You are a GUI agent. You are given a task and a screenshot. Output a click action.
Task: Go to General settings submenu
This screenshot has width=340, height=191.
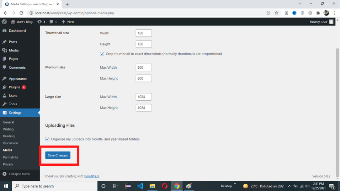[9, 122]
